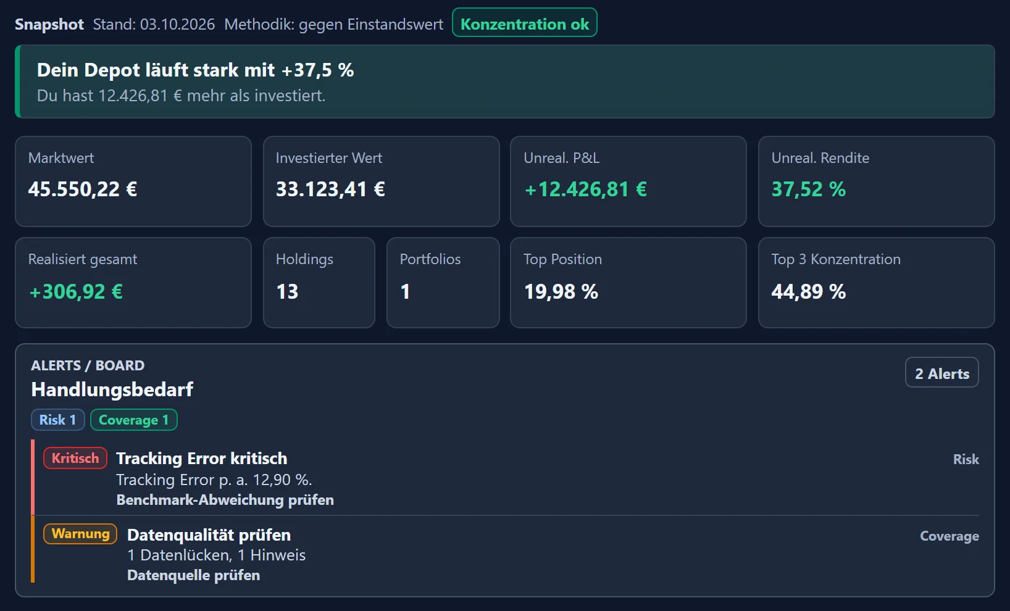This screenshot has height=611, width=1010.
Task: Open the 'Tracking Error kritisch' alert
Action: 202,459
